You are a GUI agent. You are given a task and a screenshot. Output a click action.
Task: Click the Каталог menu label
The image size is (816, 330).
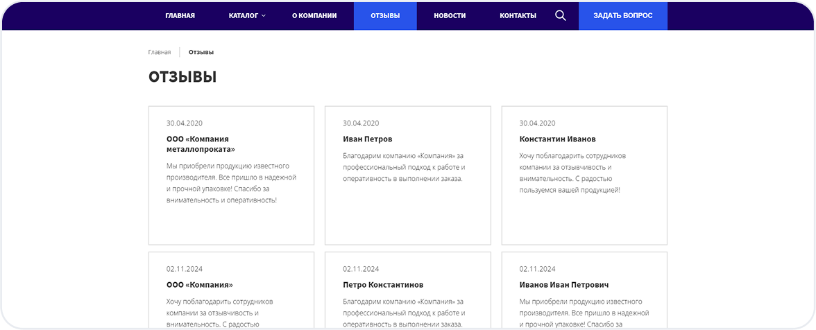[243, 15]
